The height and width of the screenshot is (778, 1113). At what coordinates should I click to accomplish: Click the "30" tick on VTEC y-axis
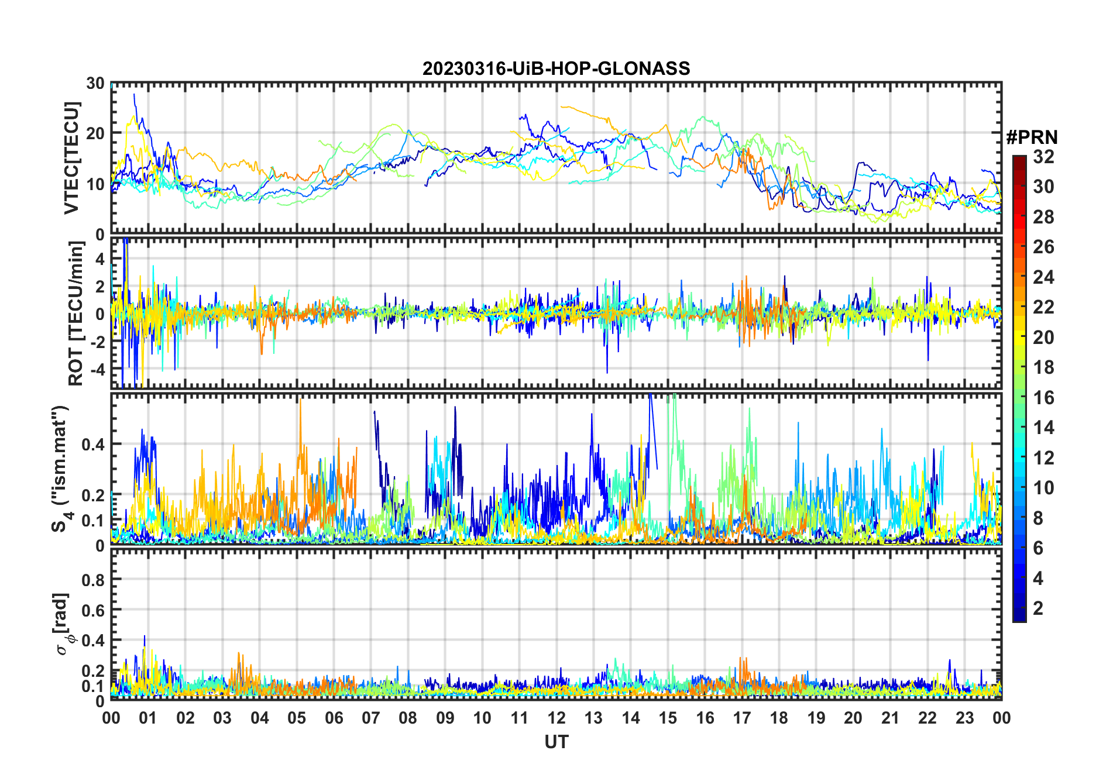pos(95,84)
